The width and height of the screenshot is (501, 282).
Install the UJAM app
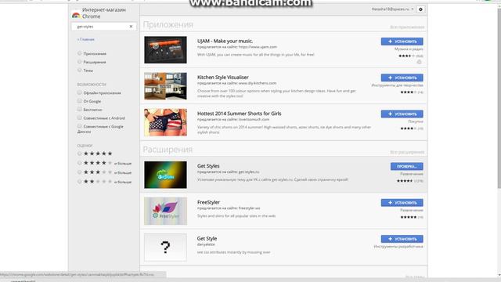[x=402, y=42]
